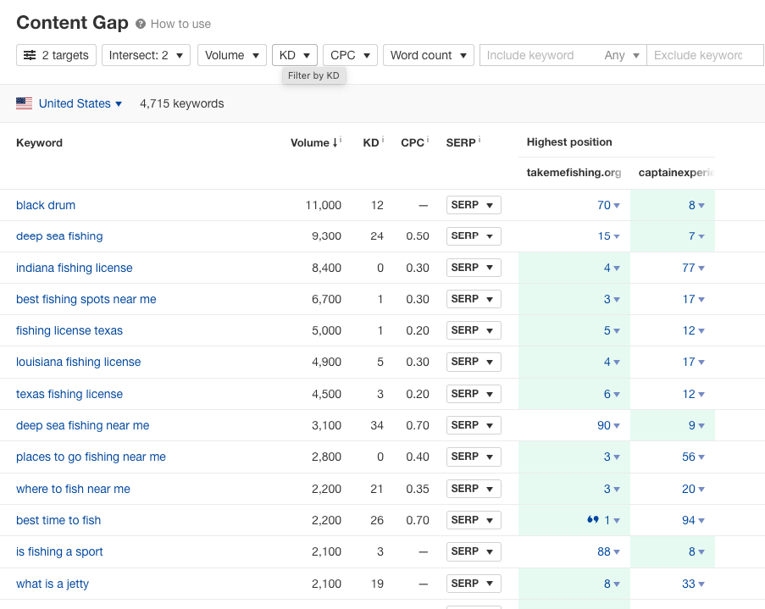
Task: Click the info icon beside KD column header
Action: click(x=383, y=140)
